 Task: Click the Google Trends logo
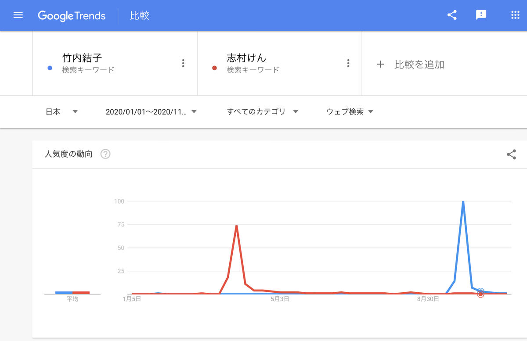72,16
